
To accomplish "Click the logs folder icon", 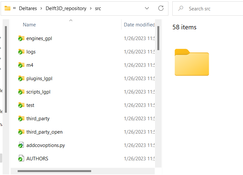I will [21, 52].
